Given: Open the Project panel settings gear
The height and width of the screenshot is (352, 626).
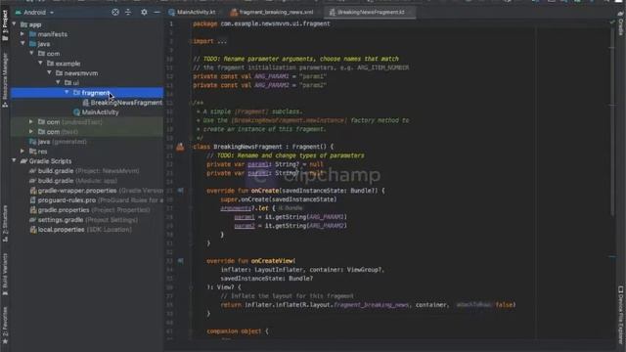Looking at the screenshot, I should (144, 13).
